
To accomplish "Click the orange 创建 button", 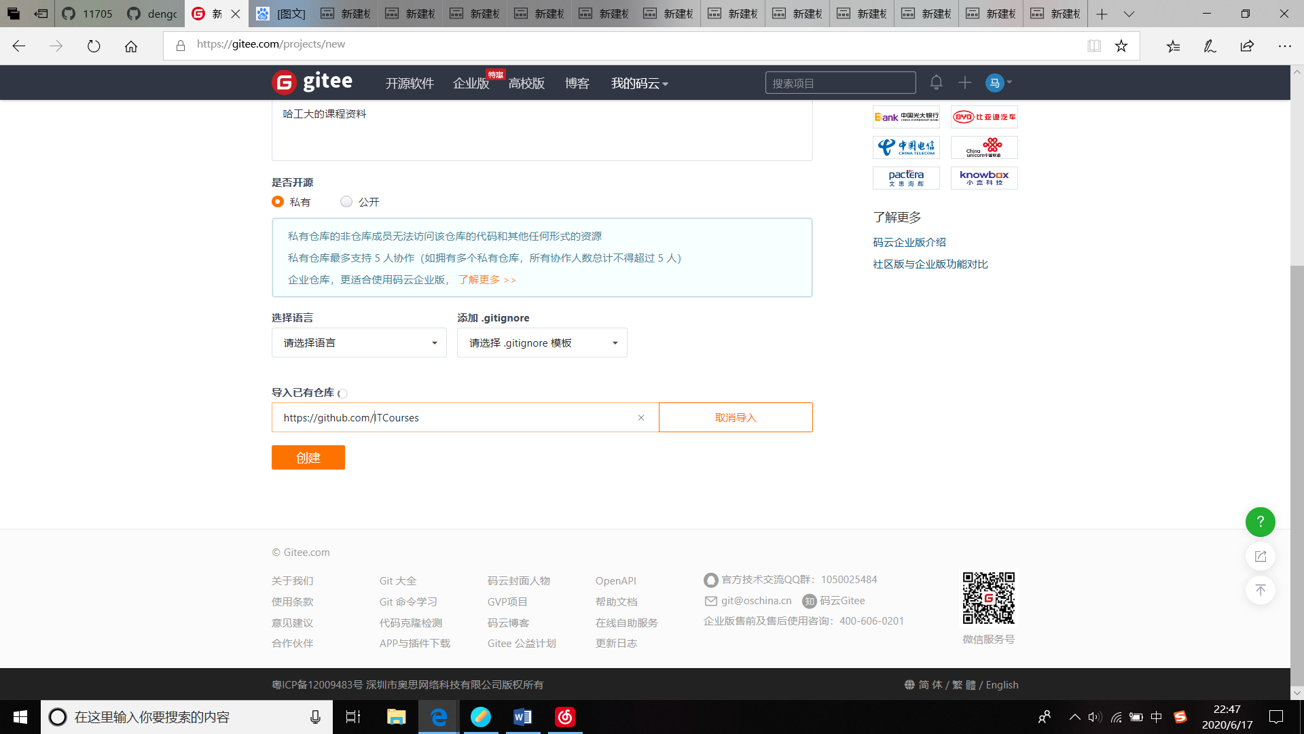I will pos(308,458).
